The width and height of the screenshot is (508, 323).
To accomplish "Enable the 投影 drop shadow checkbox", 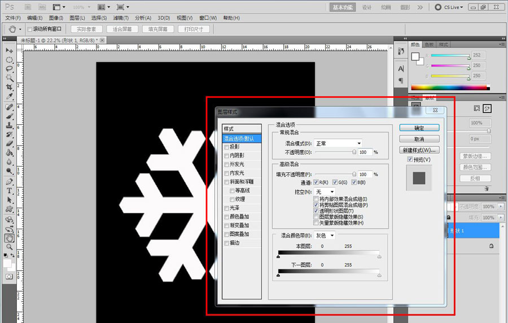I will pyautogui.click(x=227, y=147).
